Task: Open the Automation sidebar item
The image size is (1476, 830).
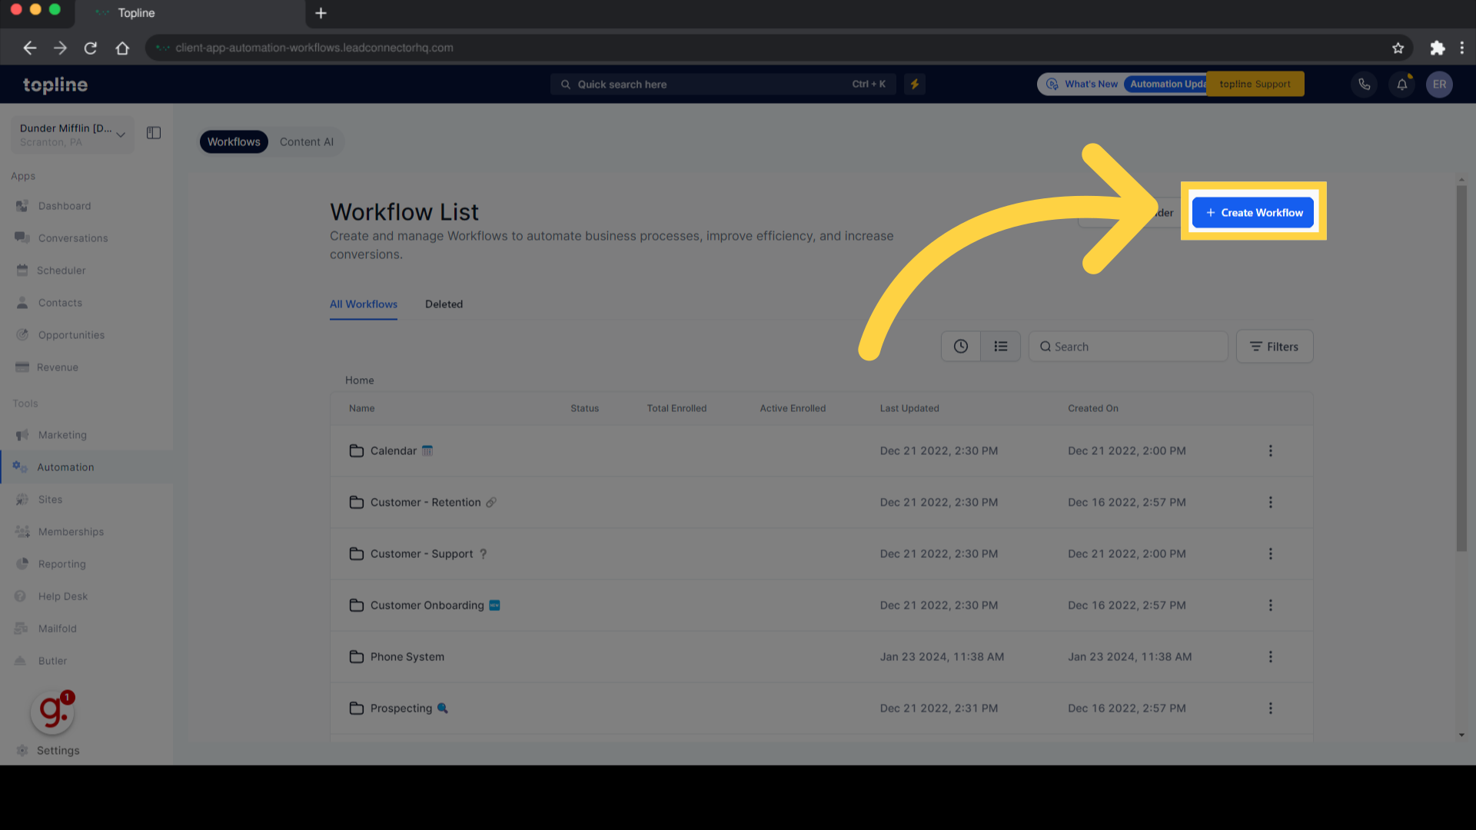Action: [65, 467]
